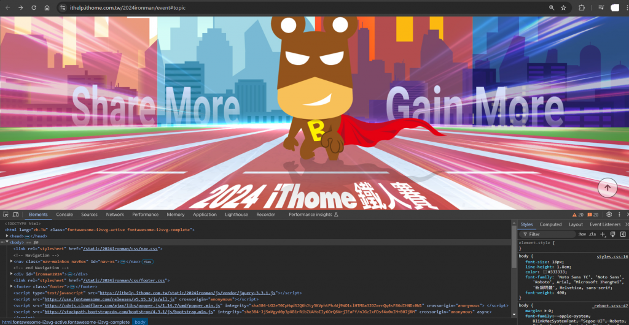
Task: Add new style rule plus icon
Action: (603, 234)
